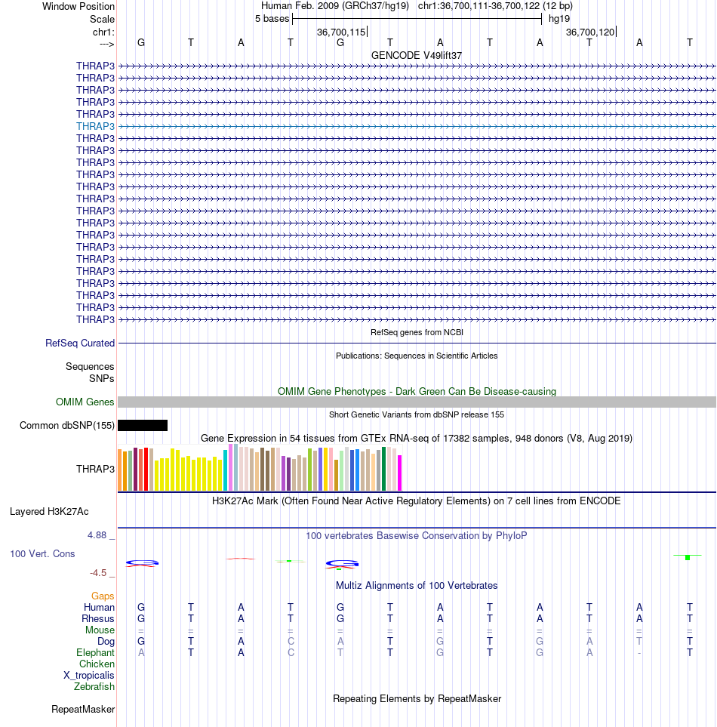
Task: Click the '-' gap character in Elephant row
Action: point(639,653)
